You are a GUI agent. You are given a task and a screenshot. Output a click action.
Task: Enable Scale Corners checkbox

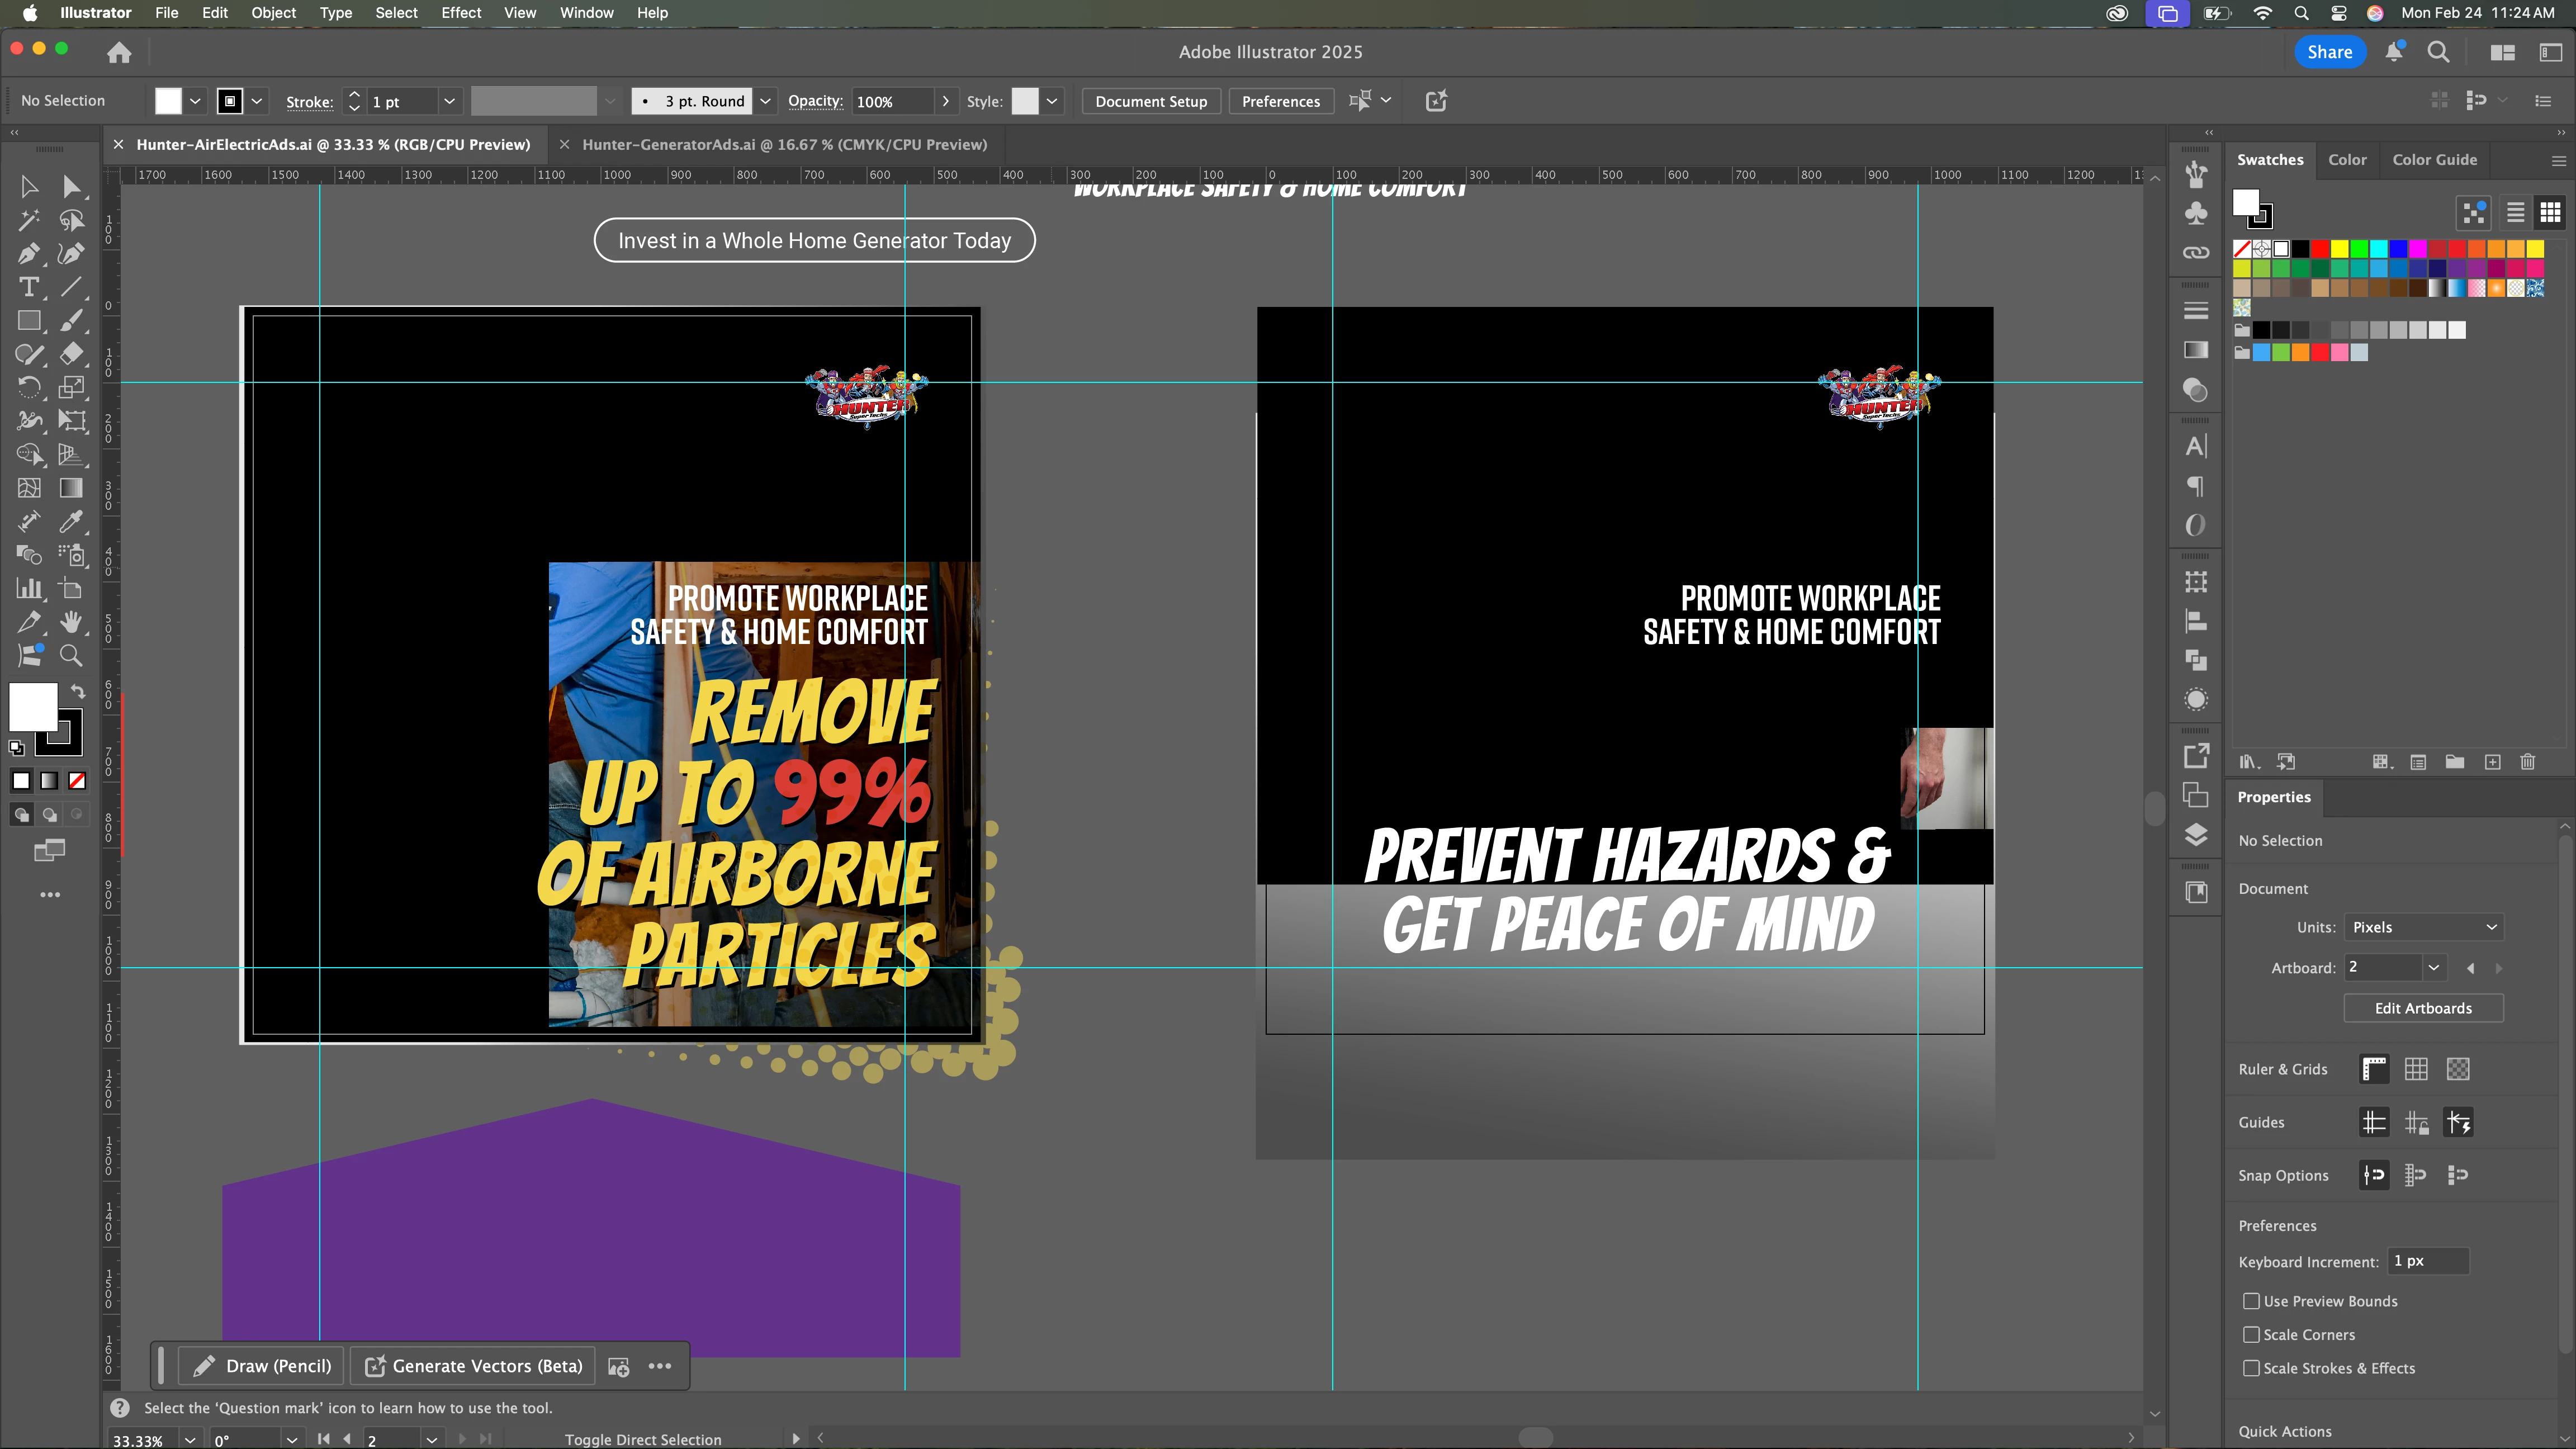2251,1335
